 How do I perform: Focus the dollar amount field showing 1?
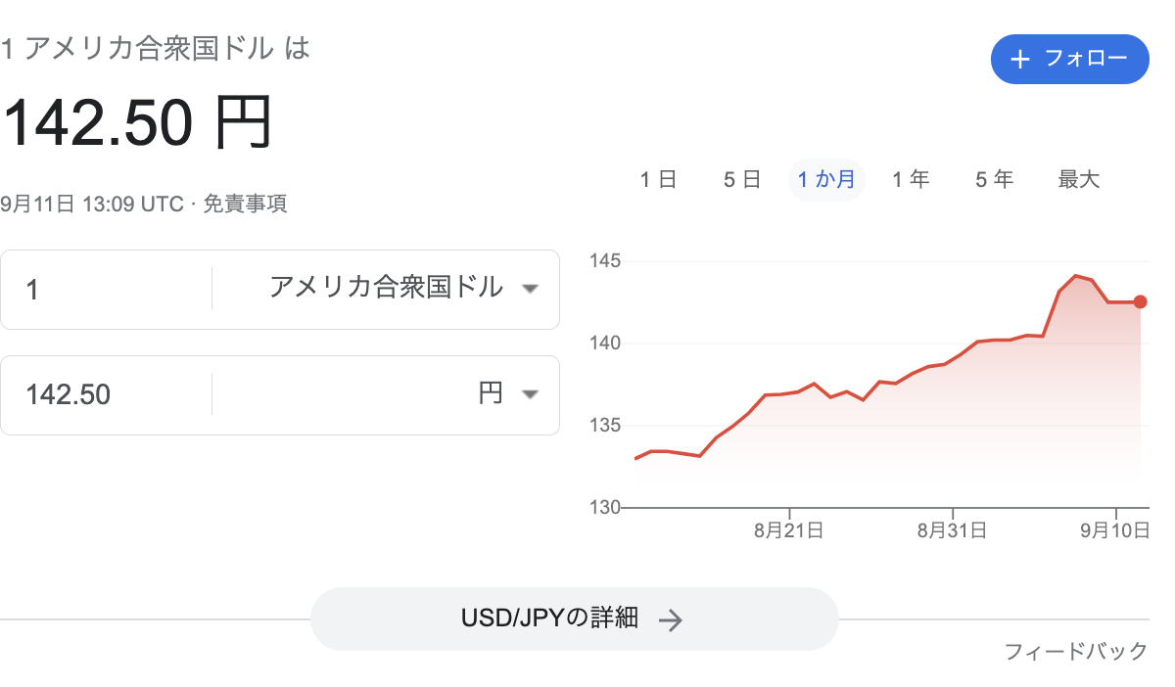point(107,290)
